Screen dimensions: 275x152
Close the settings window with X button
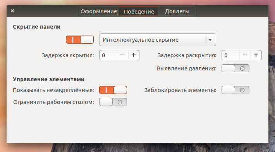point(12,11)
